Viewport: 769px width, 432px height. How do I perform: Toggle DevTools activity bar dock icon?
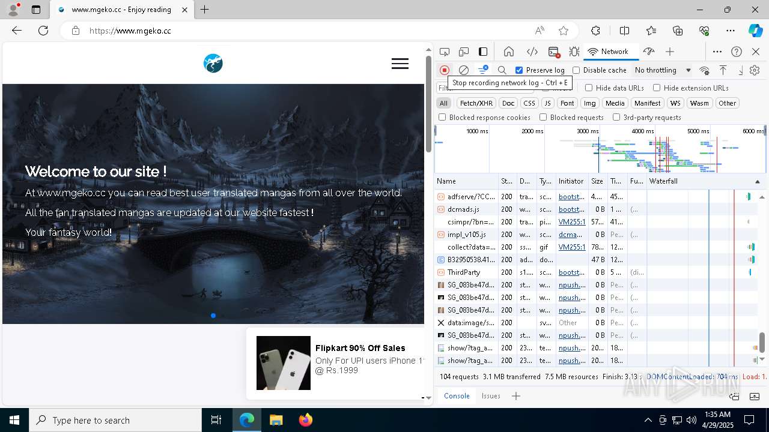coord(483,52)
